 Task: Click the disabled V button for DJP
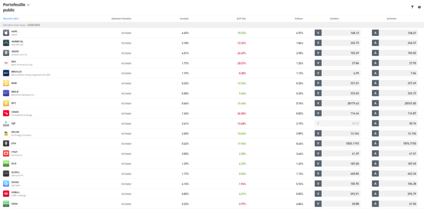[318, 123]
